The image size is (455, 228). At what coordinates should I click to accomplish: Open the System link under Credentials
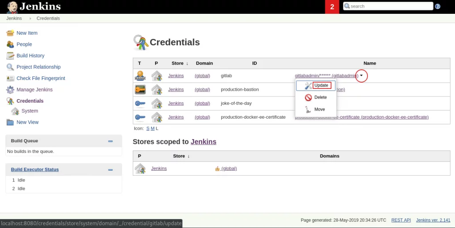pyautogui.click(x=30, y=111)
